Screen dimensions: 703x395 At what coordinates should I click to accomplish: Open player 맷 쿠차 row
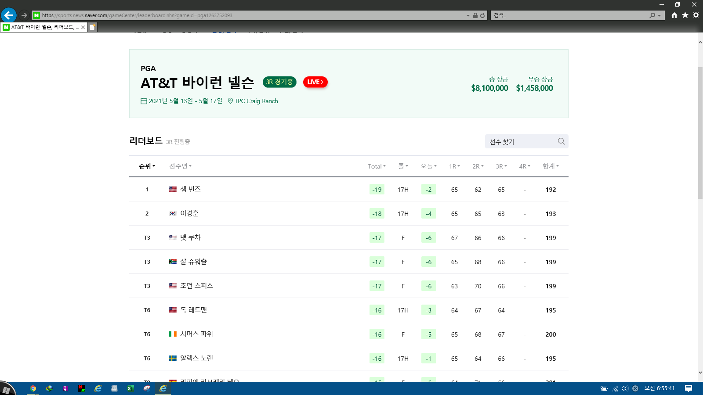coord(349,238)
